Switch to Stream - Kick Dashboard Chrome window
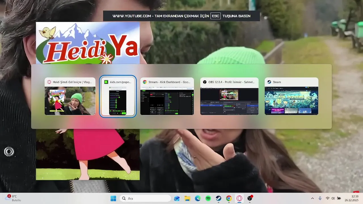This screenshot has height=204, width=363. tap(167, 96)
